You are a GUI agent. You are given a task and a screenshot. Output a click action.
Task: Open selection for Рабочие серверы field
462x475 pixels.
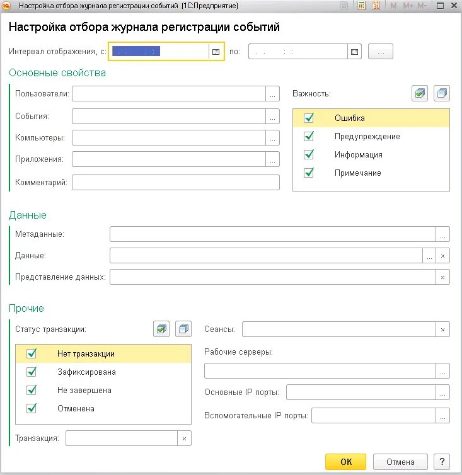coord(442,371)
